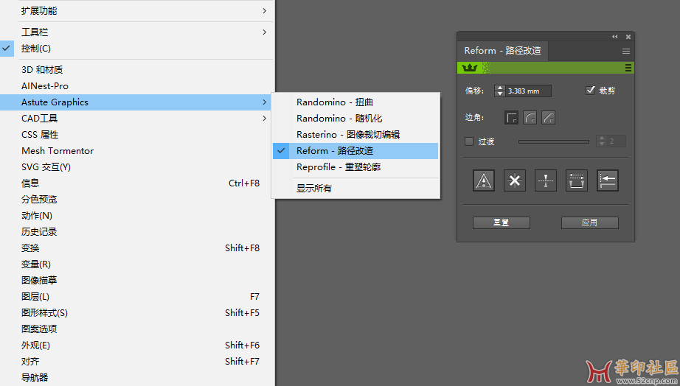Uncheck Reform - 路径改造 in the submenu

[x=355, y=151]
